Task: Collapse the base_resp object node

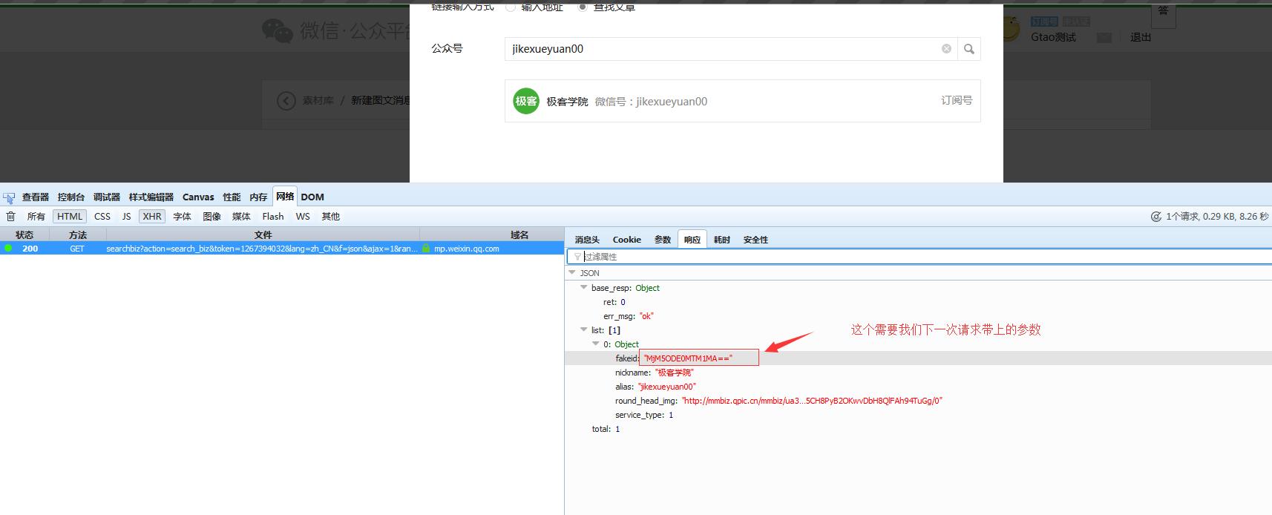Action: (x=584, y=287)
